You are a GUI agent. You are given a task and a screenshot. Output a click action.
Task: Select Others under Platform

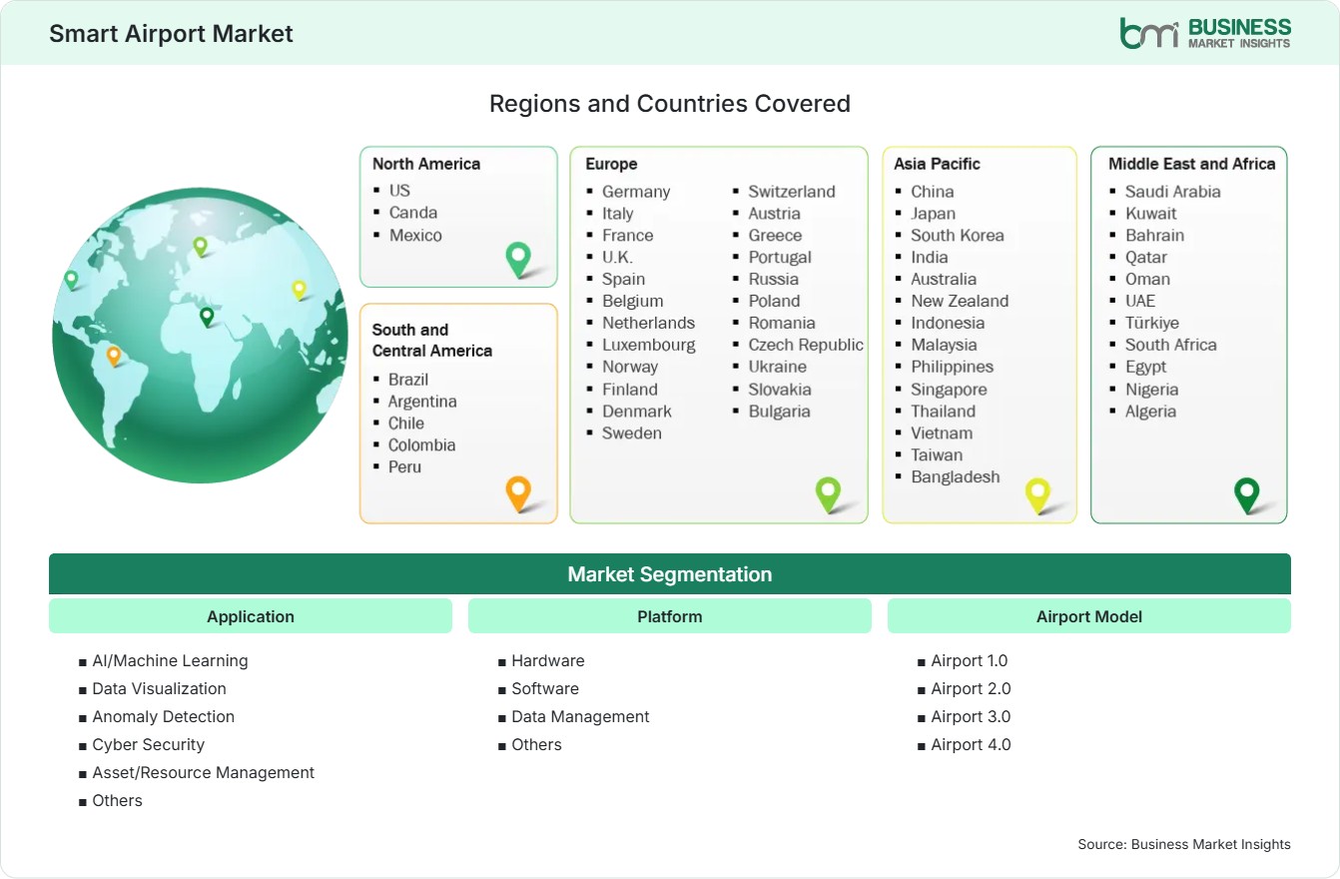(x=536, y=744)
